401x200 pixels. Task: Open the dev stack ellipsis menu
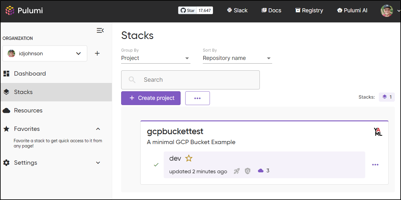375,165
